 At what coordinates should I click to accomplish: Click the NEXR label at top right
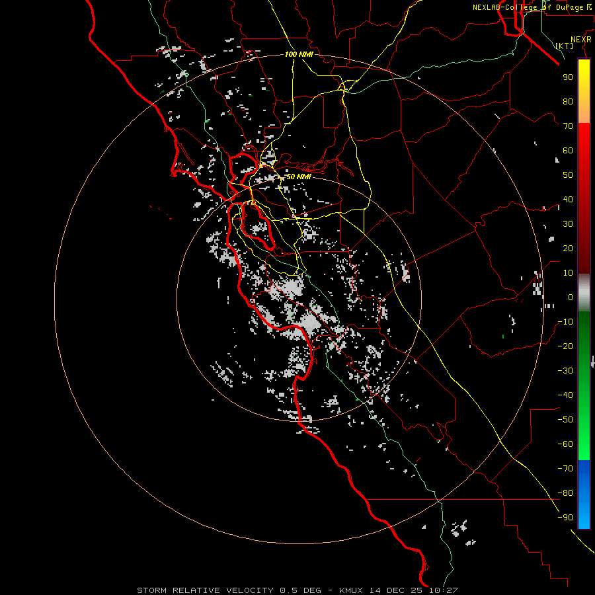click(581, 40)
